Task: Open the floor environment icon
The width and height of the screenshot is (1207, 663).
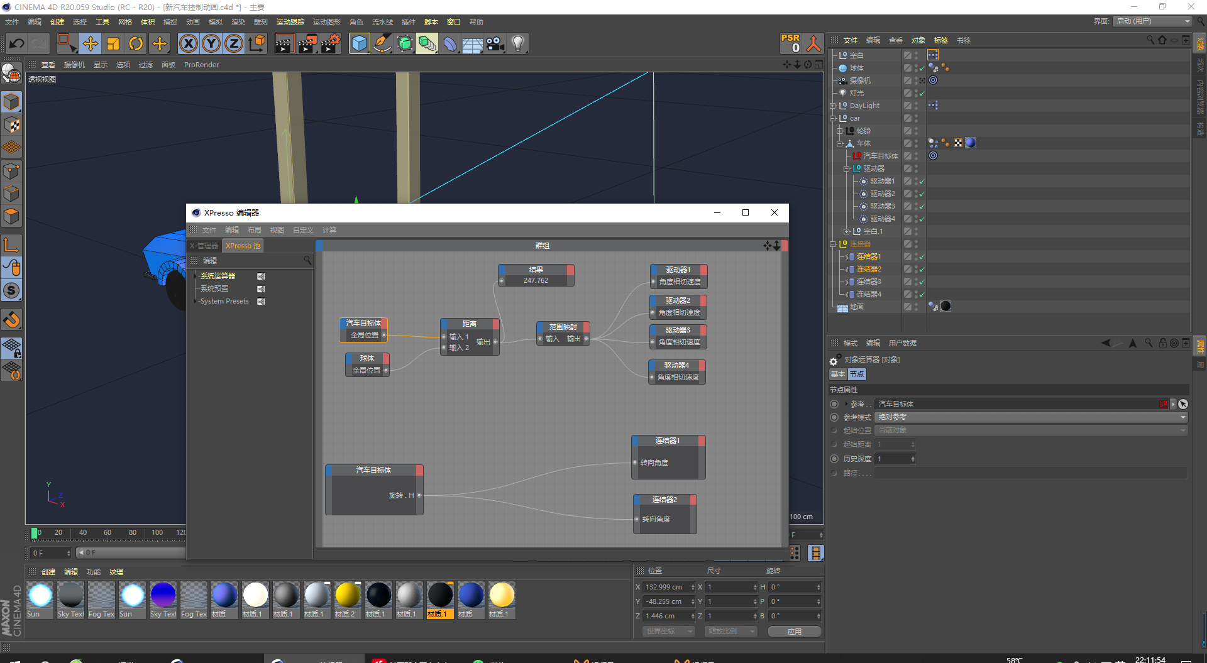Action: (472, 43)
